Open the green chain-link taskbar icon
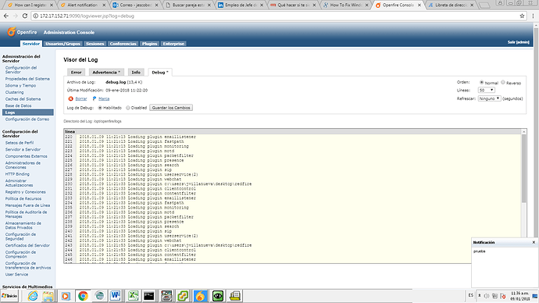Image resolution: width=539 pixels, height=303 pixels. click(x=183, y=296)
